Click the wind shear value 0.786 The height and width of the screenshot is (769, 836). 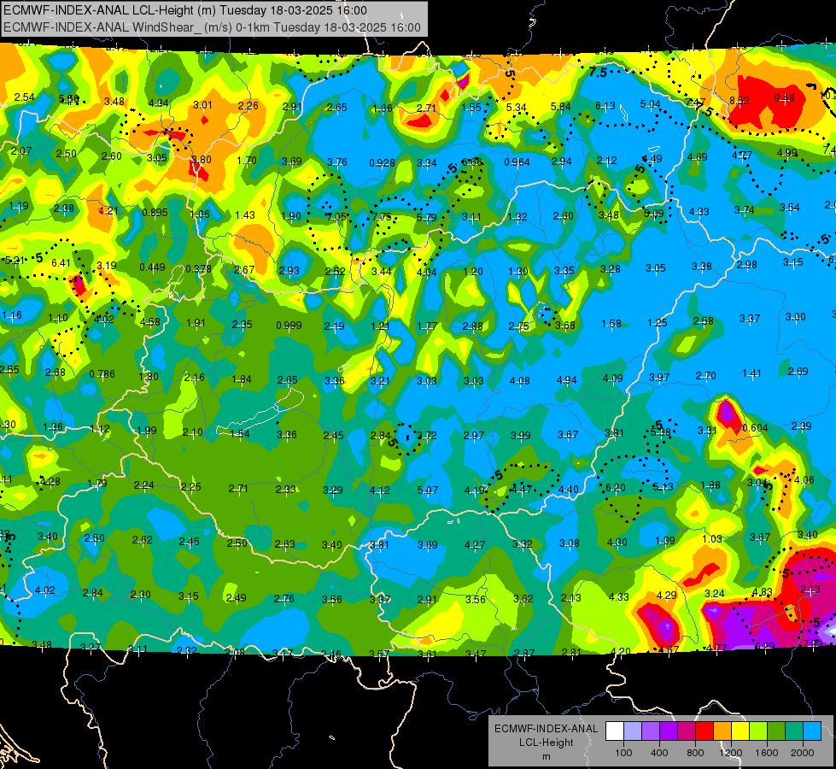pos(102,373)
